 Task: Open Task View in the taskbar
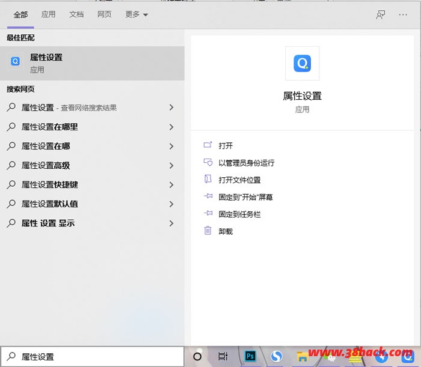[x=223, y=356]
